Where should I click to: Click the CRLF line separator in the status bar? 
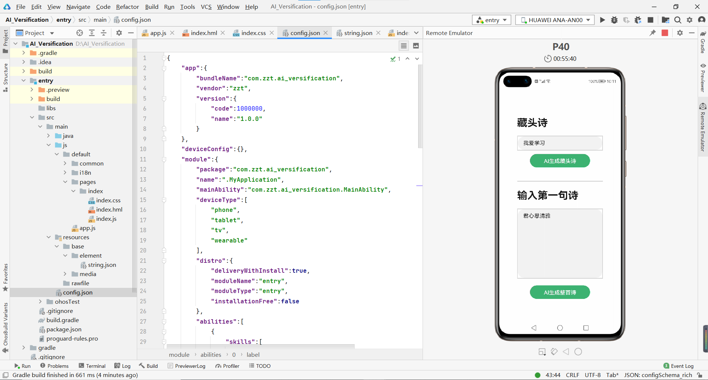[x=572, y=375]
